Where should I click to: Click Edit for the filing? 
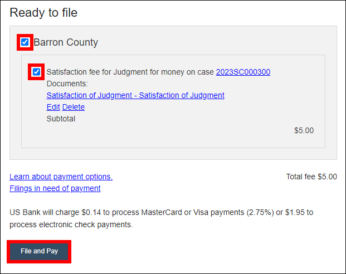click(53, 107)
